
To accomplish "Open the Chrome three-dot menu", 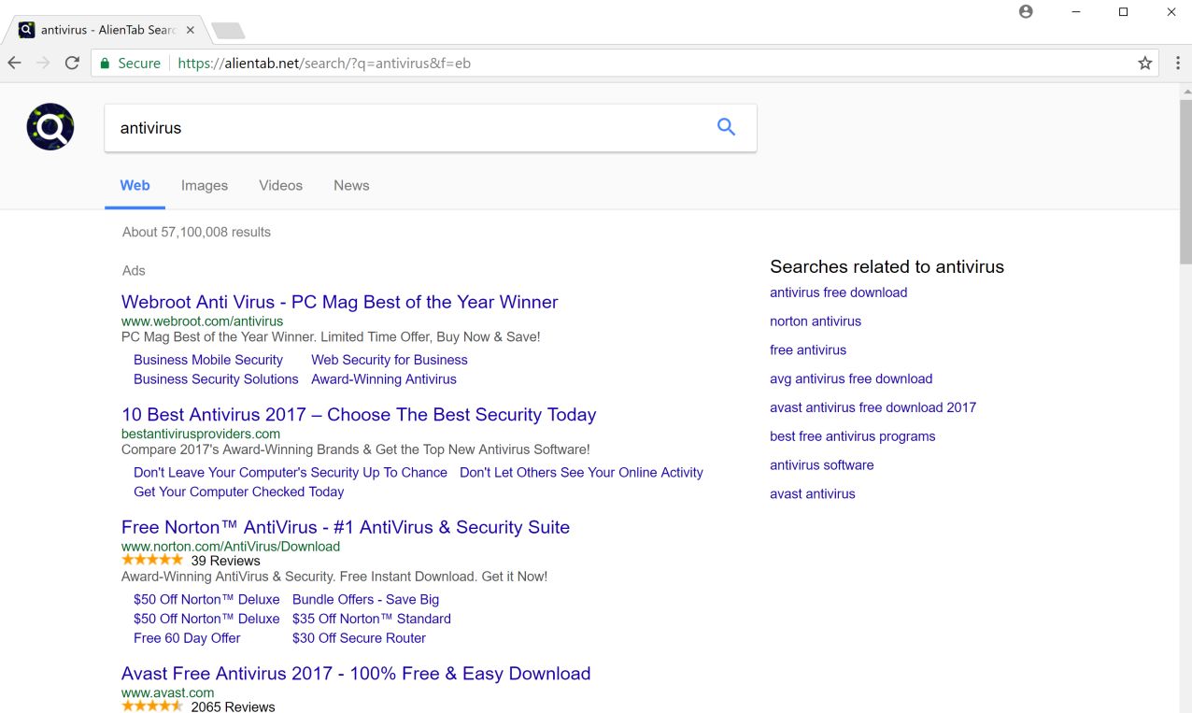I will [x=1178, y=63].
